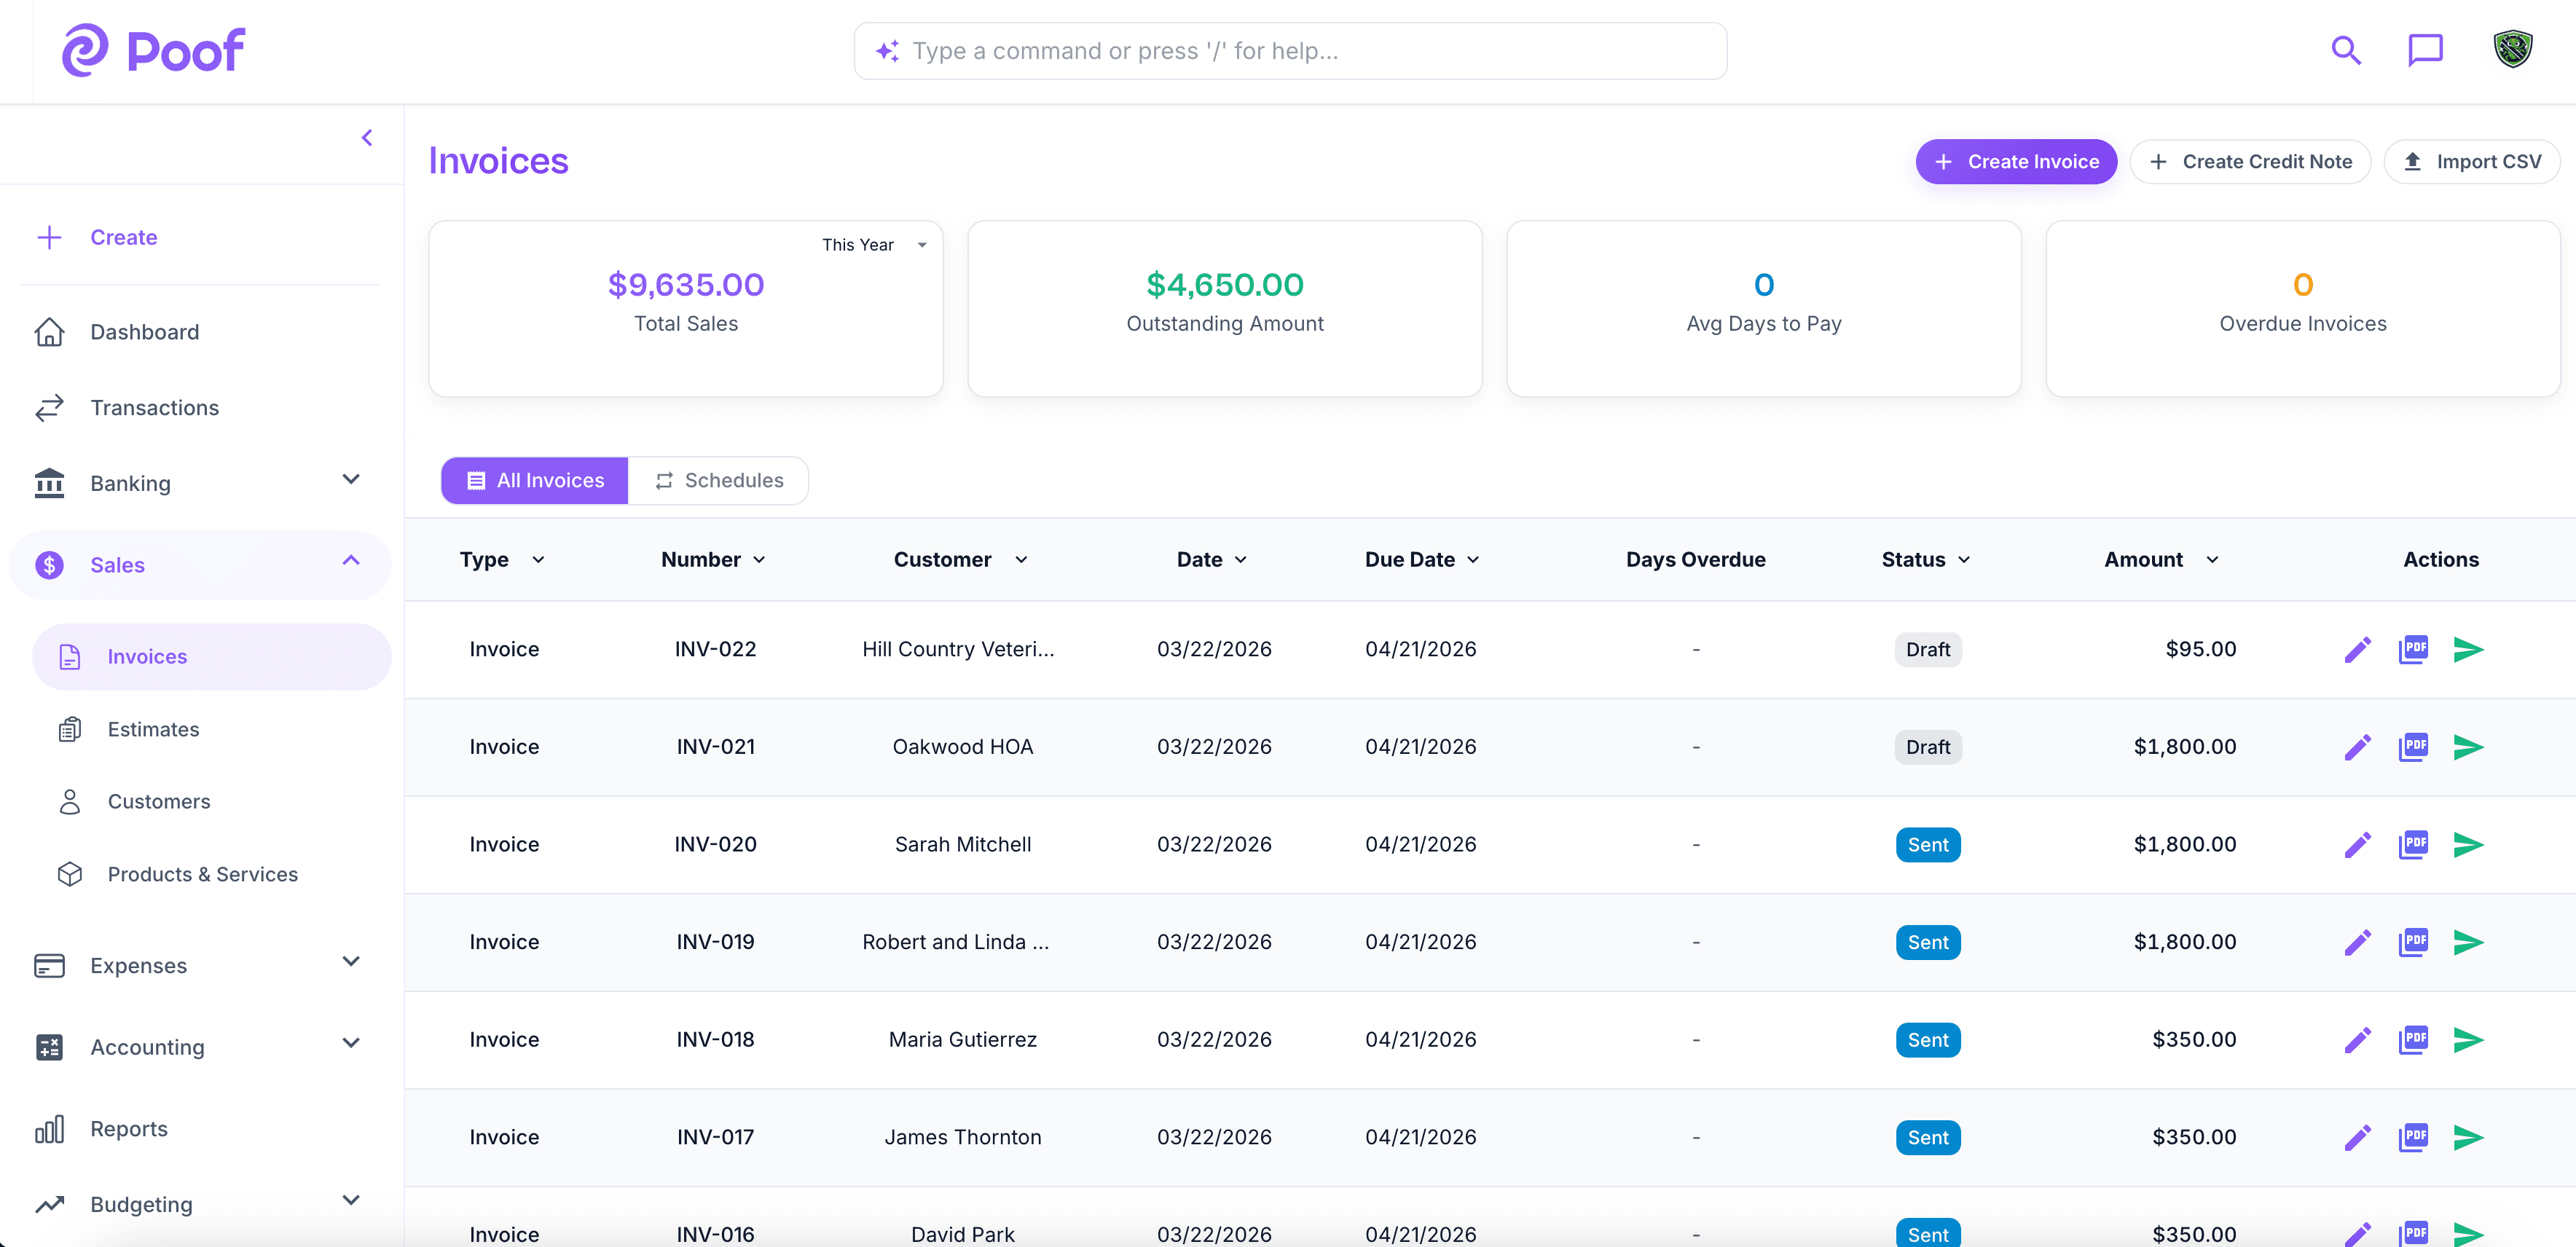Select the All Invoices tab

[x=533, y=480]
